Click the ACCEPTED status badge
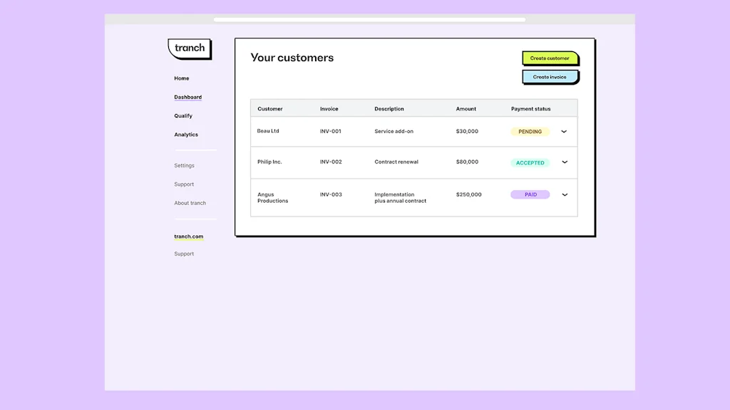This screenshot has height=410, width=730. [x=530, y=162]
